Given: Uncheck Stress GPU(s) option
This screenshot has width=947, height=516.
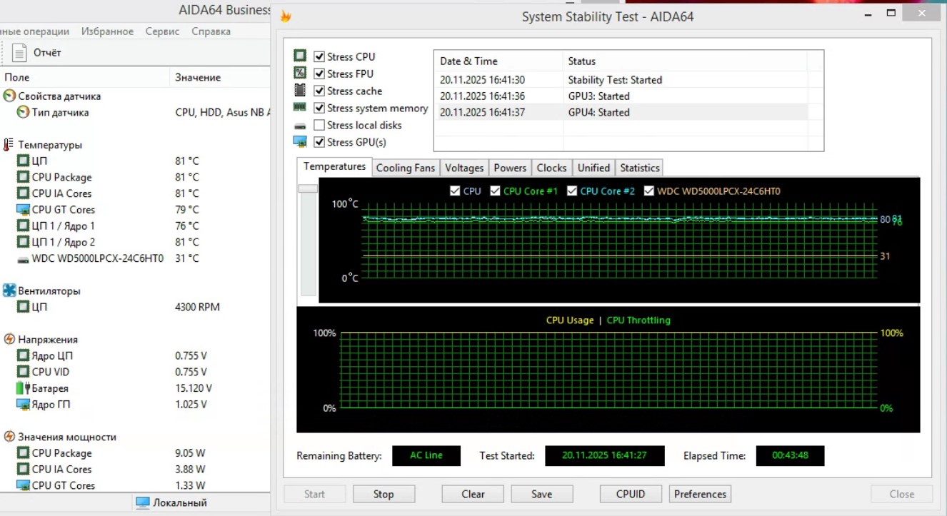Looking at the screenshot, I should tap(319, 142).
